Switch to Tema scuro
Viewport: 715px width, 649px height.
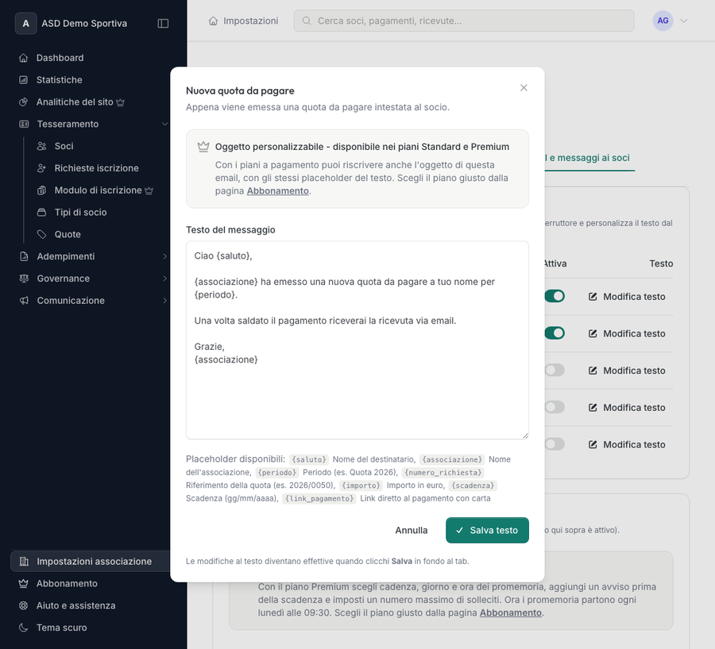pyautogui.click(x=61, y=628)
